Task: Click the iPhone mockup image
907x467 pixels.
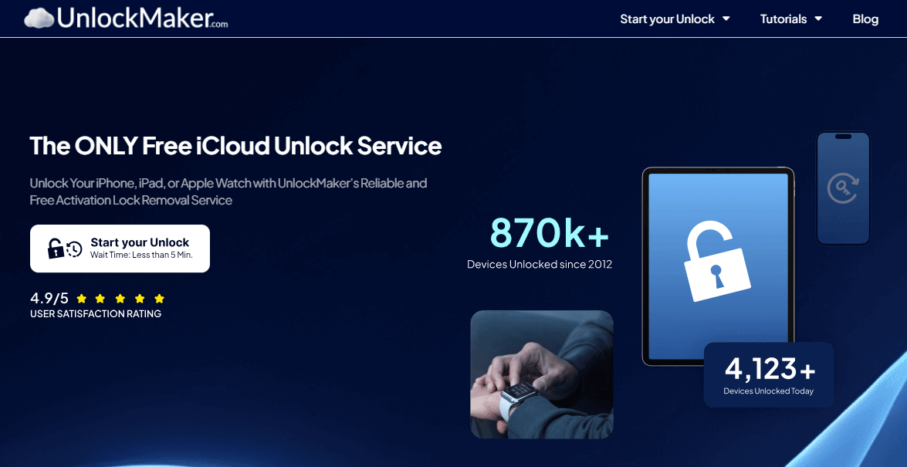Action: point(843,188)
